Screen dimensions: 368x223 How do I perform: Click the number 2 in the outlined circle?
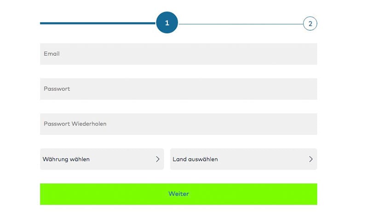click(310, 24)
